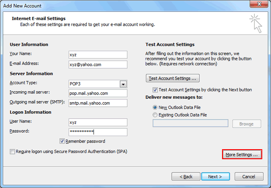Open the Account Type dropdown arrow
The width and height of the screenshot is (271, 188).
point(123,84)
